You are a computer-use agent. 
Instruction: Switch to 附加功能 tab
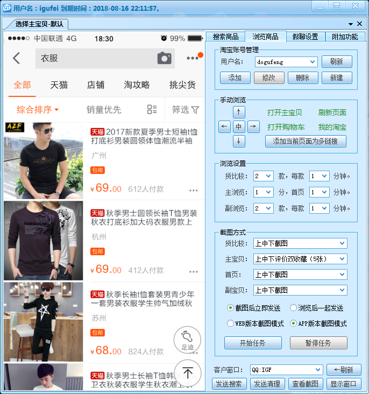(345, 37)
